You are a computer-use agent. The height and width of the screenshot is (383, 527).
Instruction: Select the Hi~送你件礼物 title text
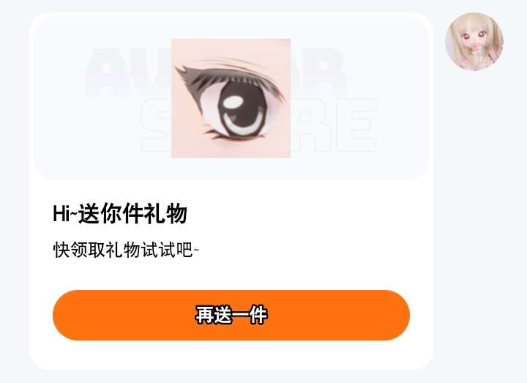click(x=120, y=213)
